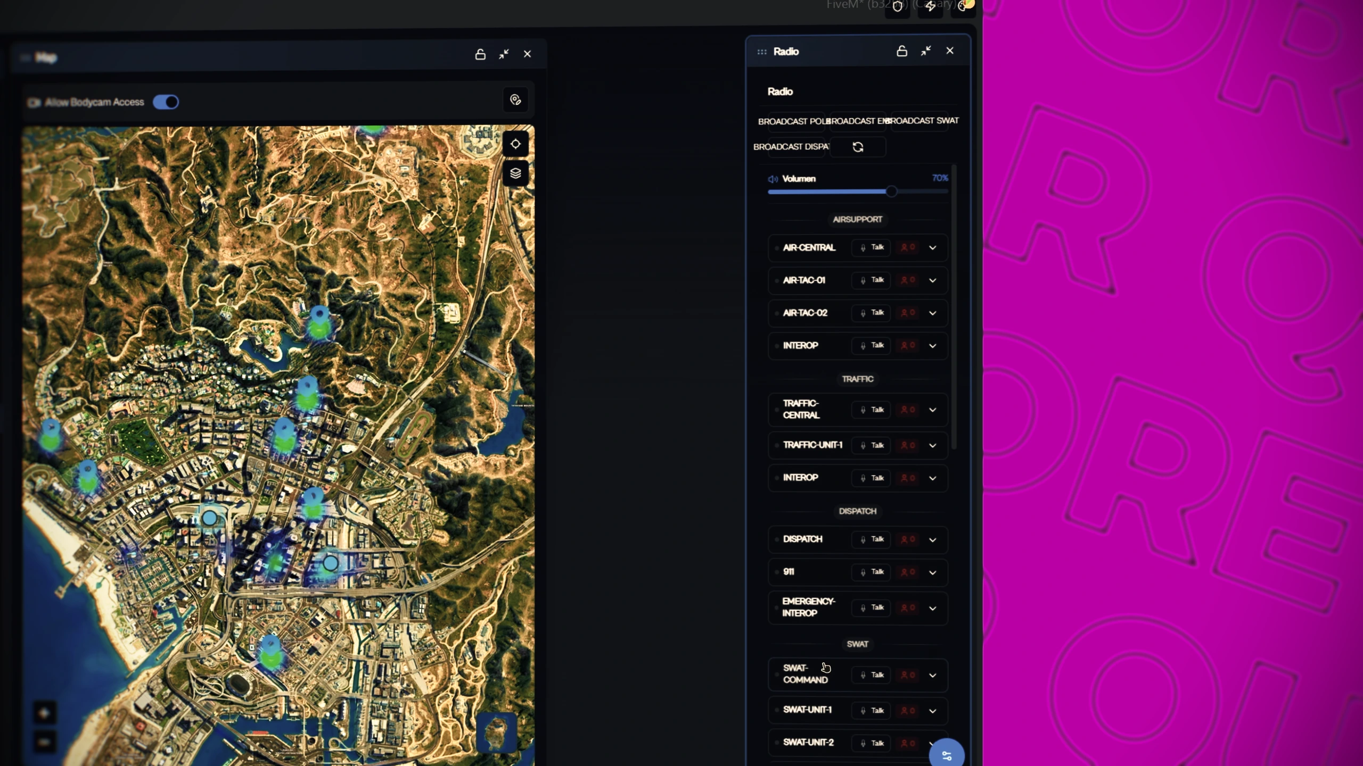Recenter the map with the crosshair button
The width and height of the screenshot is (1363, 766).
pos(515,144)
